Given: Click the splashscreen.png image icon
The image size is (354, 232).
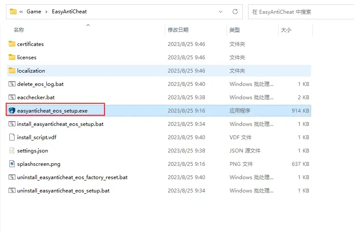Looking at the screenshot, I should click(12, 164).
